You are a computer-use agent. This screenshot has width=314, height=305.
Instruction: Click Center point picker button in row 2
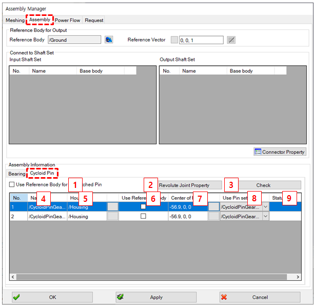point(213,216)
